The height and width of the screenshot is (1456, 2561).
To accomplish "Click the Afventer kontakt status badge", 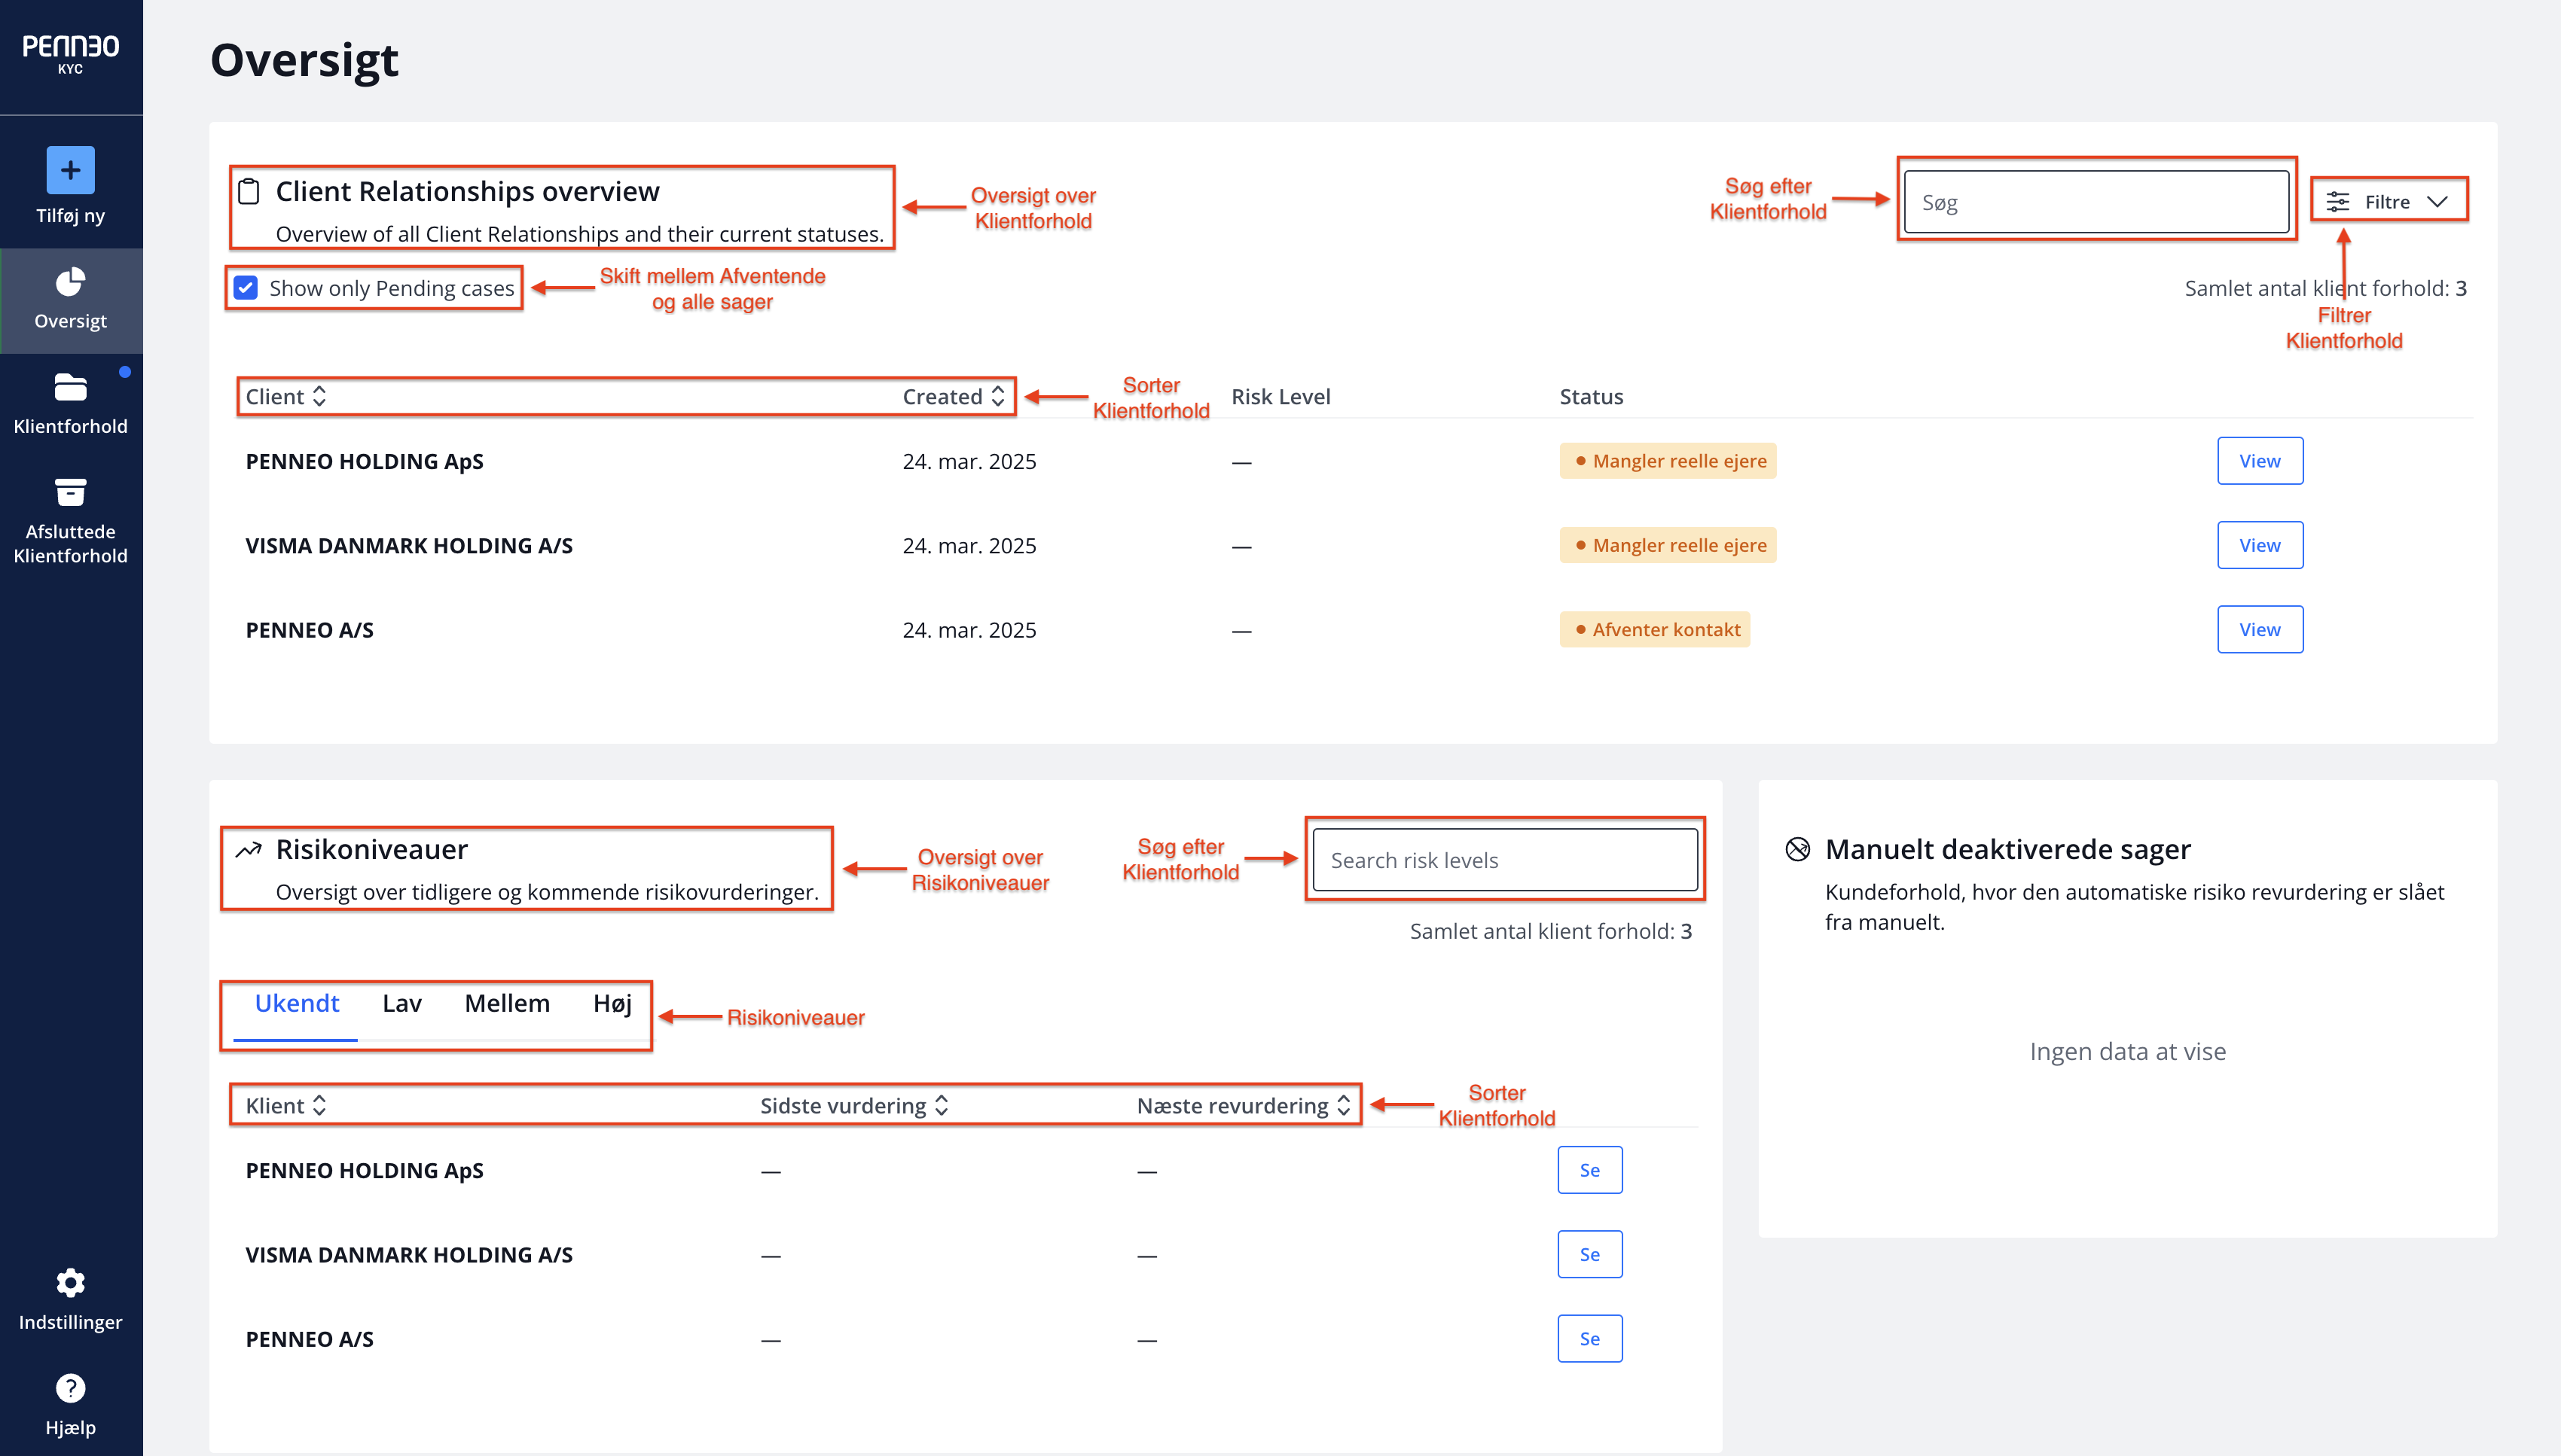I will coord(1655,629).
